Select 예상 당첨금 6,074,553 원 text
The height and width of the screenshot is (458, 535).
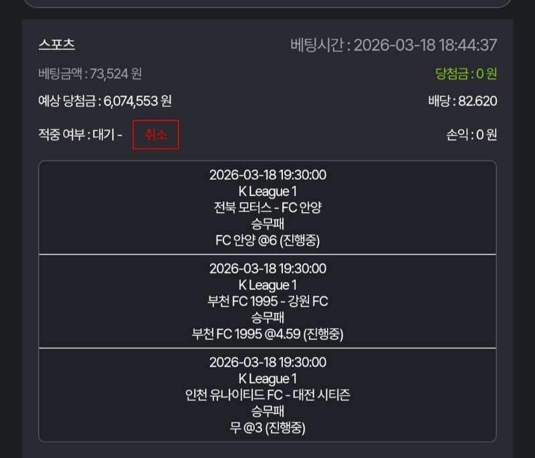(105, 102)
